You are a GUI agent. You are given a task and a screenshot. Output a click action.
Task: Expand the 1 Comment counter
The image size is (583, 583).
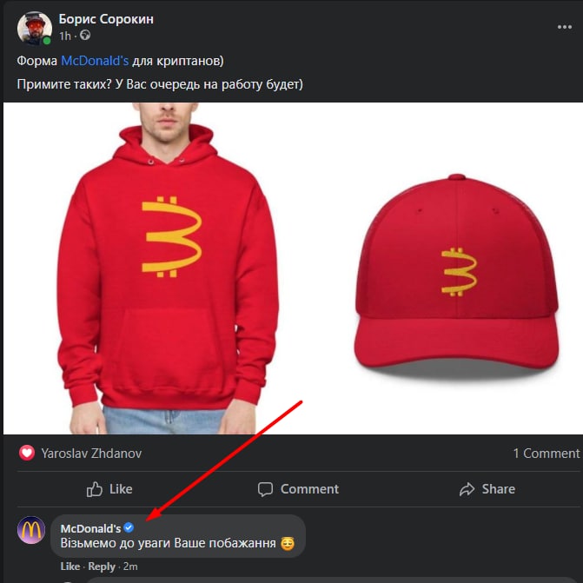tap(546, 453)
